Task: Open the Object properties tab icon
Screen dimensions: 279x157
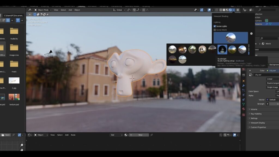Action: tap(244, 81)
